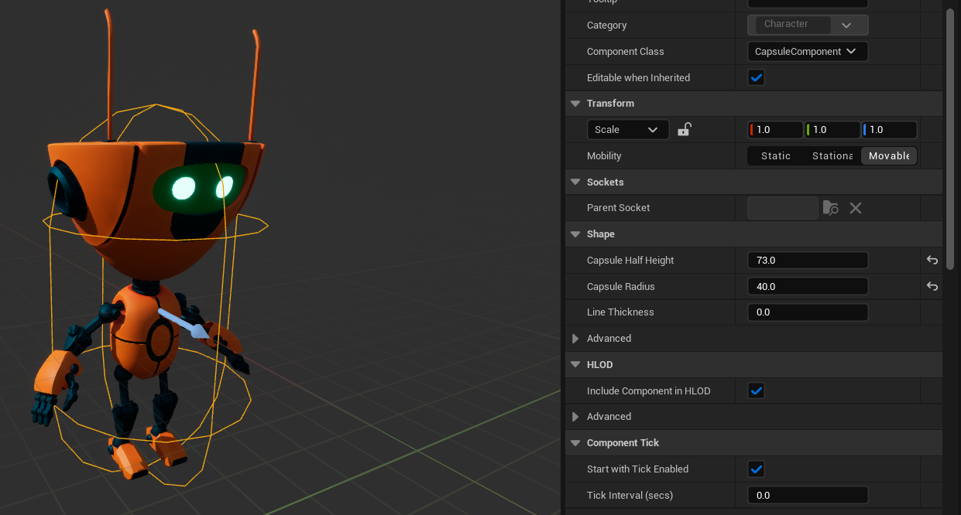Browse to Parent Socket using search icon
Image resolution: width=961 pixels, height=515 pixels.
830,208
